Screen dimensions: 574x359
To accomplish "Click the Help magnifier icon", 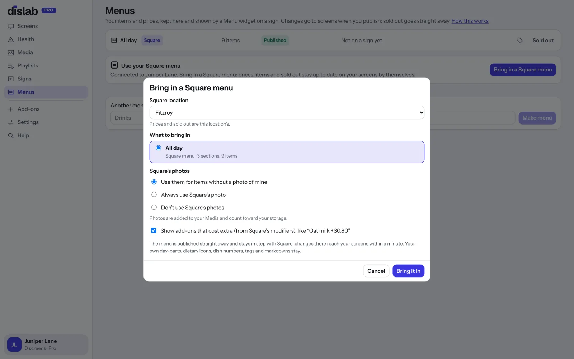I will coord(11,135).
